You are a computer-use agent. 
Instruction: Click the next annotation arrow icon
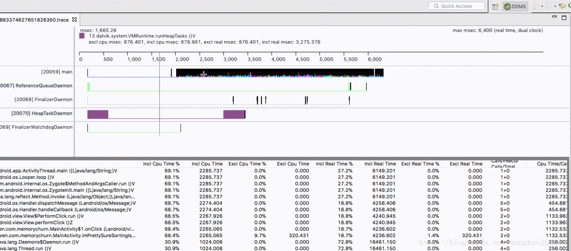pyautogui.click(x=536, y=6)
